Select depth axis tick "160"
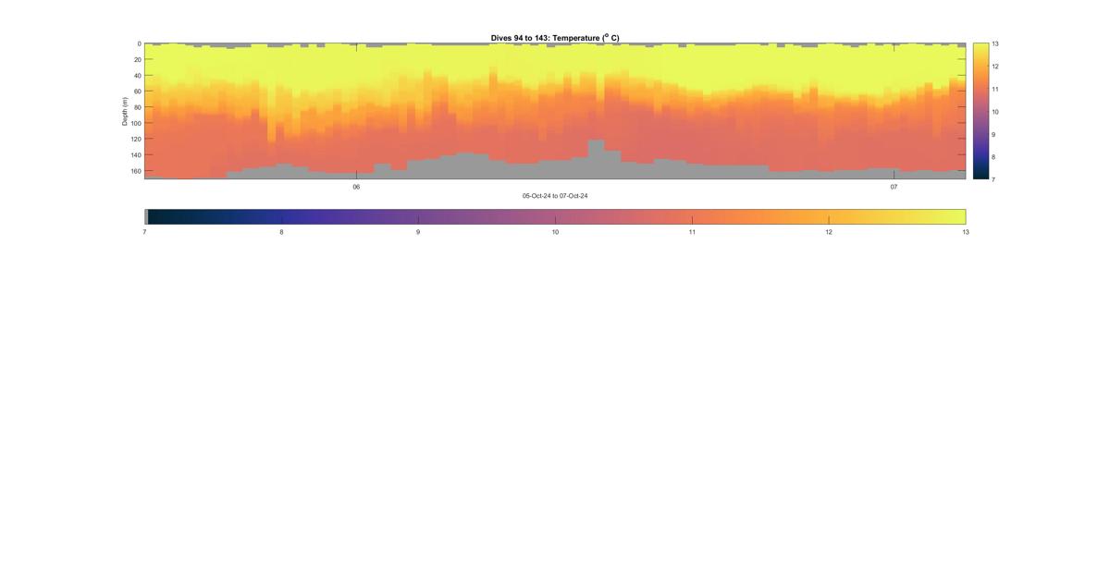 click(x=135, y=171)
